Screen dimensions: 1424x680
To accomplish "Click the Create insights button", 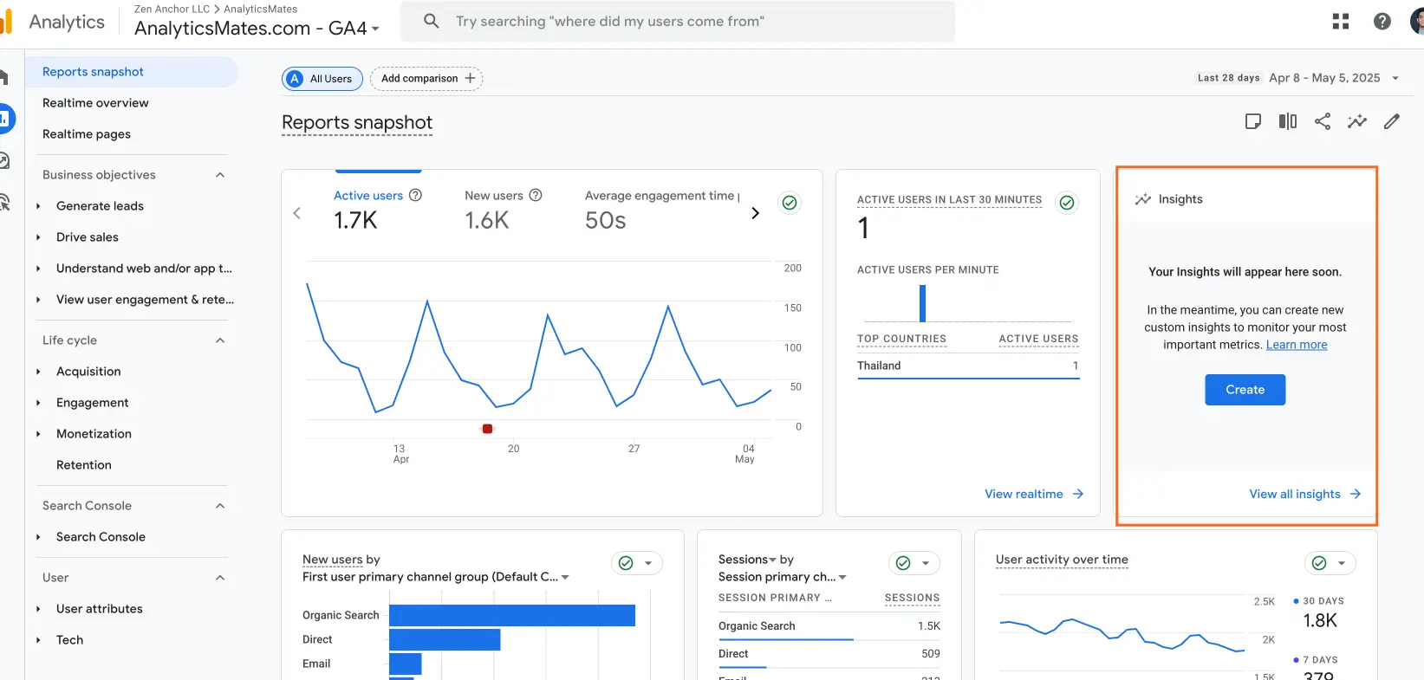I will point(1245,390).
